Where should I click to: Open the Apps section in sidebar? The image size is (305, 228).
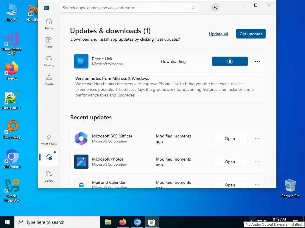click(x=49, y=42)
